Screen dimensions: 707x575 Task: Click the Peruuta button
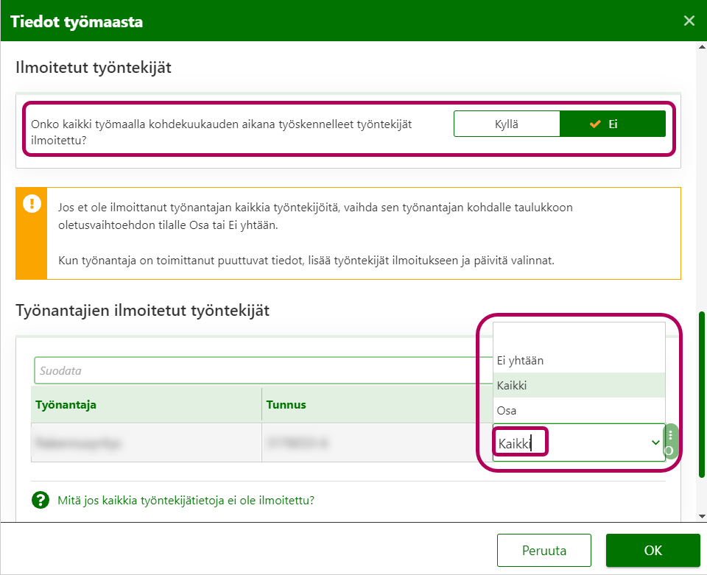click(x=544, y=550)
